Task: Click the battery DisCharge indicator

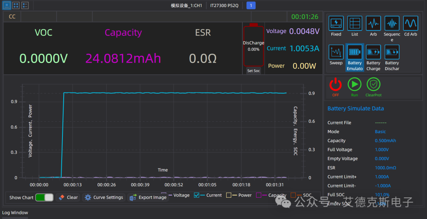Action: [253, 46]
